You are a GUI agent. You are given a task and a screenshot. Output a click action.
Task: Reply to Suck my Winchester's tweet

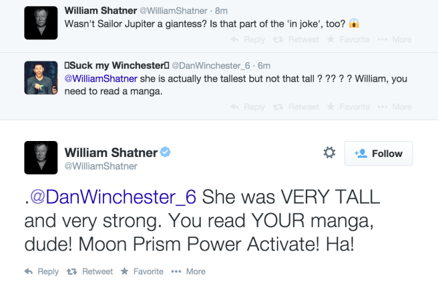(248, 107)
